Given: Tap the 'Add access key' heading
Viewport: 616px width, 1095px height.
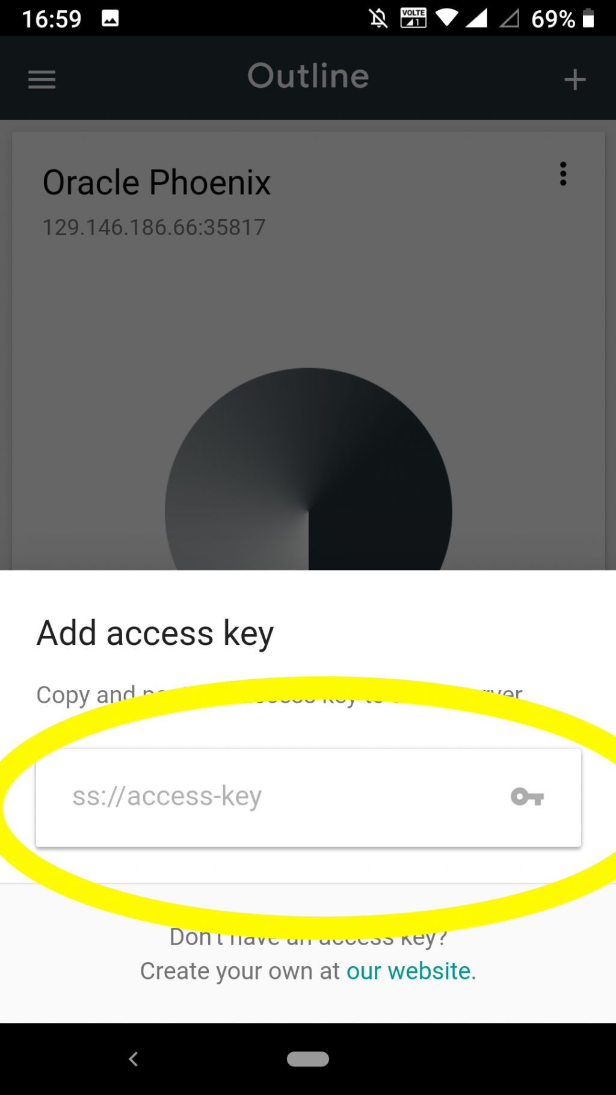Looking at the screenshot, I should 155,634.
